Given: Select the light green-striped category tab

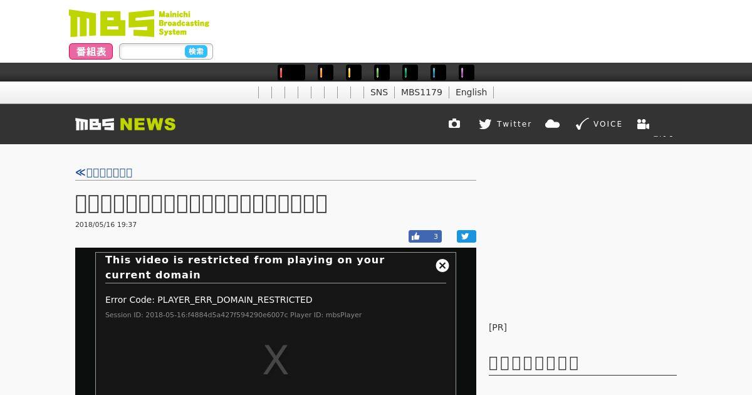Looking at the screenshot, I should (x=382, y=73).
